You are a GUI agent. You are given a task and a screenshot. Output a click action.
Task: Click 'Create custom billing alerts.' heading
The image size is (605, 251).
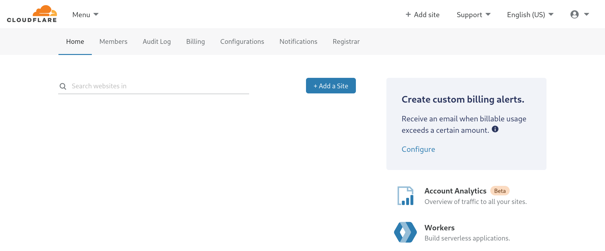[463, 99]
